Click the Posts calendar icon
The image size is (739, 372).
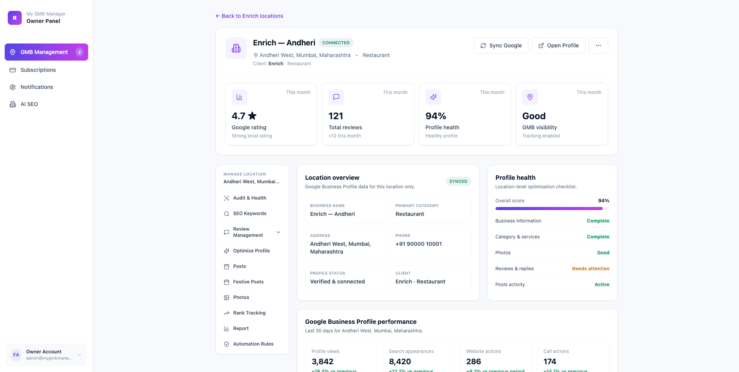point(226,266)
